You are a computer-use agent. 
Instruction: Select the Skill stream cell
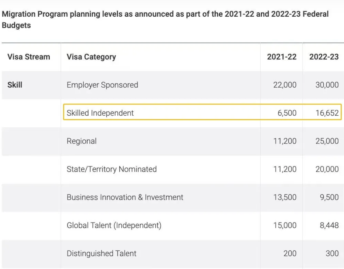coord(15,85)
